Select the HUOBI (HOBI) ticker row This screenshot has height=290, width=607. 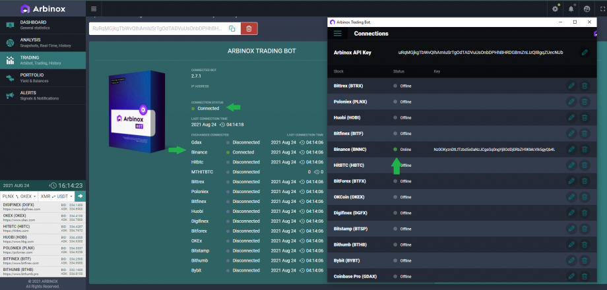tap(43, 239)
